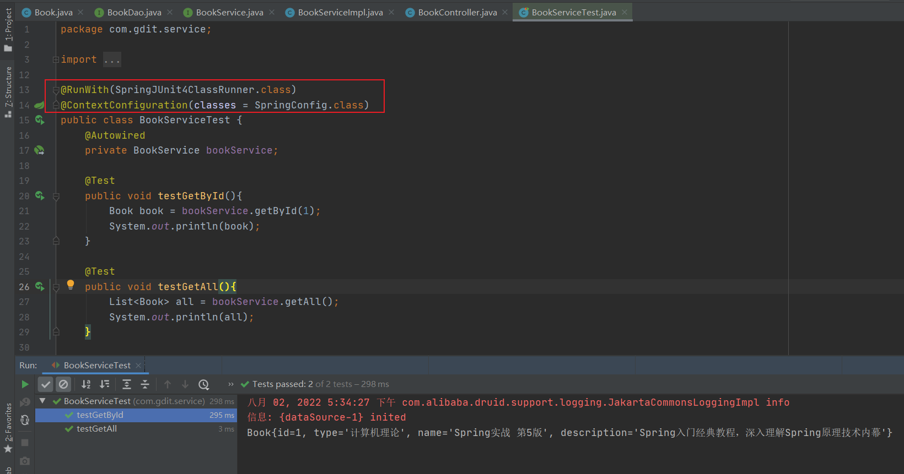
Task: Run testGetAll from gutter icon line 26
Action: point(40,287)
